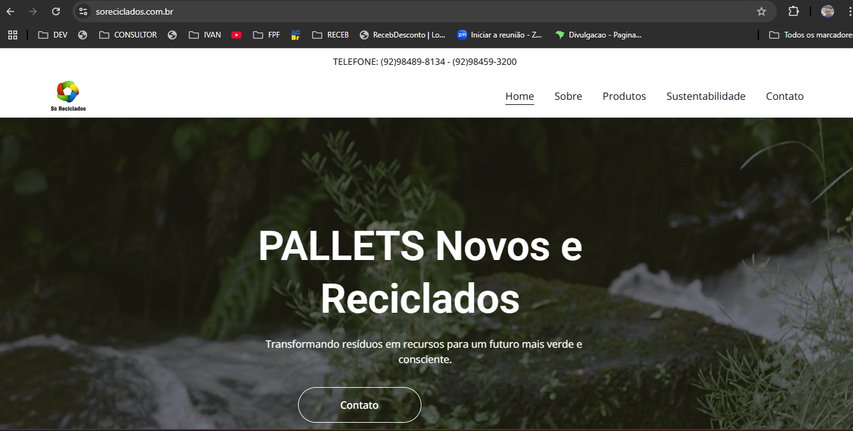Expand the Todos os marcadores folder
The height and width of the screenshot is (431, 853).
click(810, 35)
